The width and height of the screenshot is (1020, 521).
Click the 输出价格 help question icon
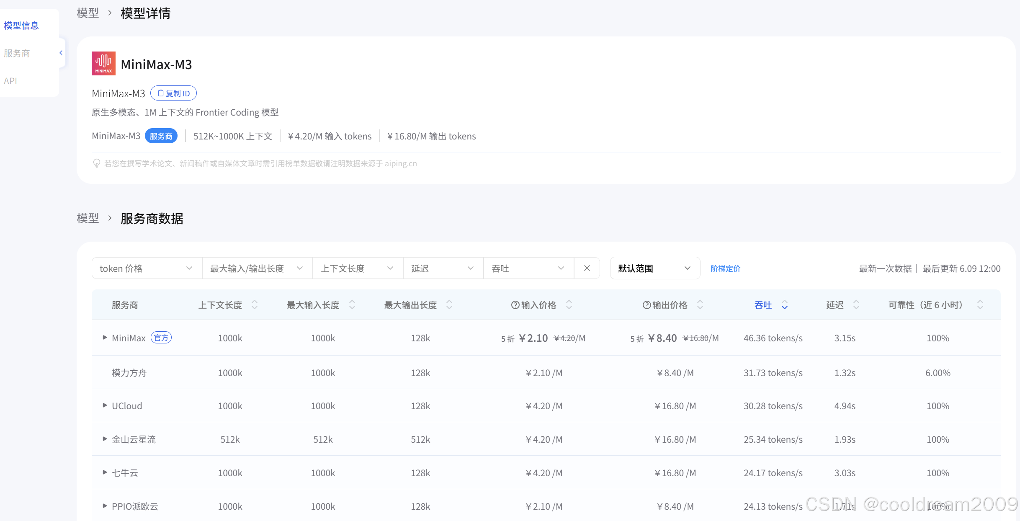tap(647, 305)
